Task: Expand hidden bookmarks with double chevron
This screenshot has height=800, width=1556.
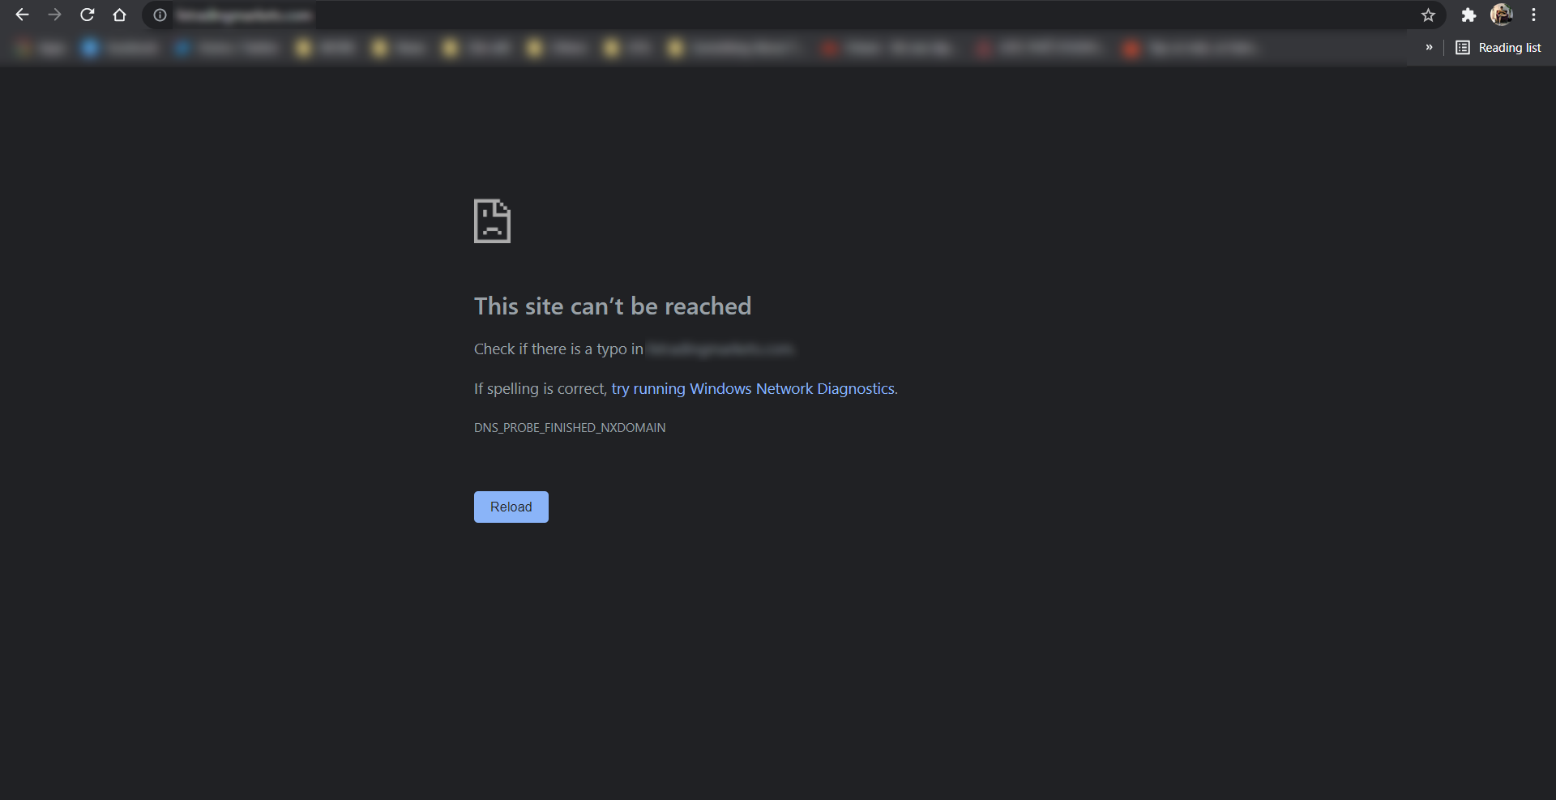Action: click(x=1429, y=48)
